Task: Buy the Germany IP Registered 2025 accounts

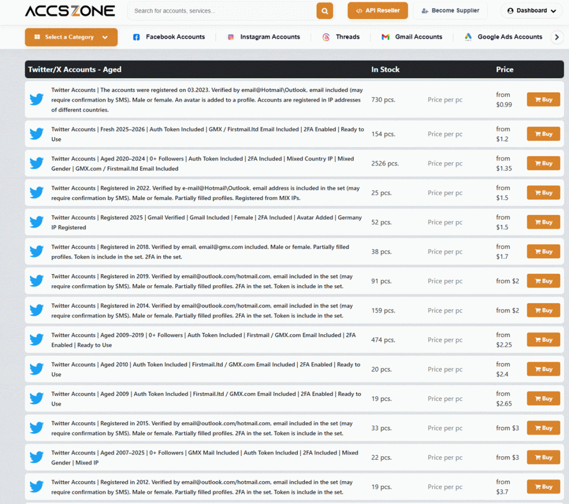Action: (x=543, y=222)
